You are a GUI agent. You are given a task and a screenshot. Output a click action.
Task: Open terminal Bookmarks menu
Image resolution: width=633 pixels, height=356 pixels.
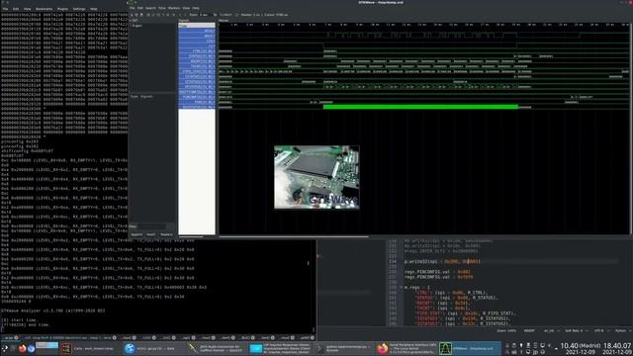44,9
